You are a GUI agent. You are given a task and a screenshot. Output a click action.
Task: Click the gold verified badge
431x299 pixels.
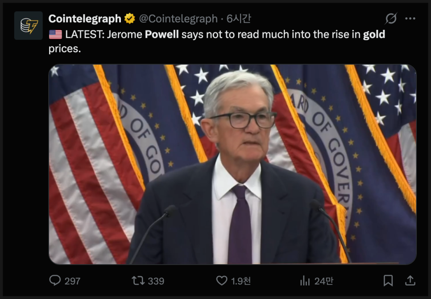(129, 19)
